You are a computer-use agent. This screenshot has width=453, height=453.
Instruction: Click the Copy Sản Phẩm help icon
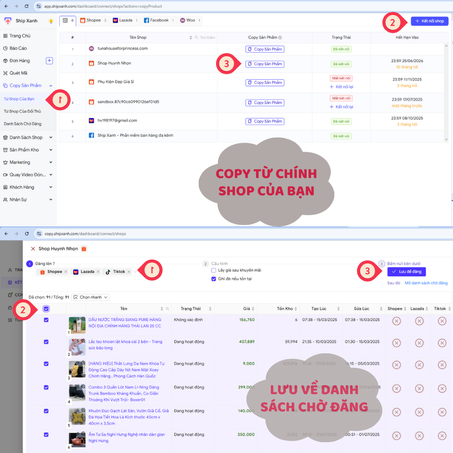[280, 38]
